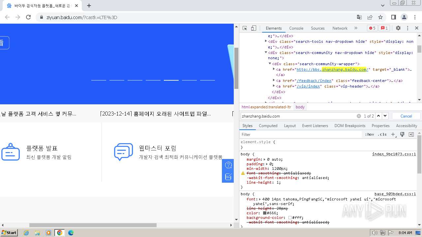The width and height of the screenshot is (422, 237).
Task: Share this page icon in address bar
Action: (x=370, y=17)
